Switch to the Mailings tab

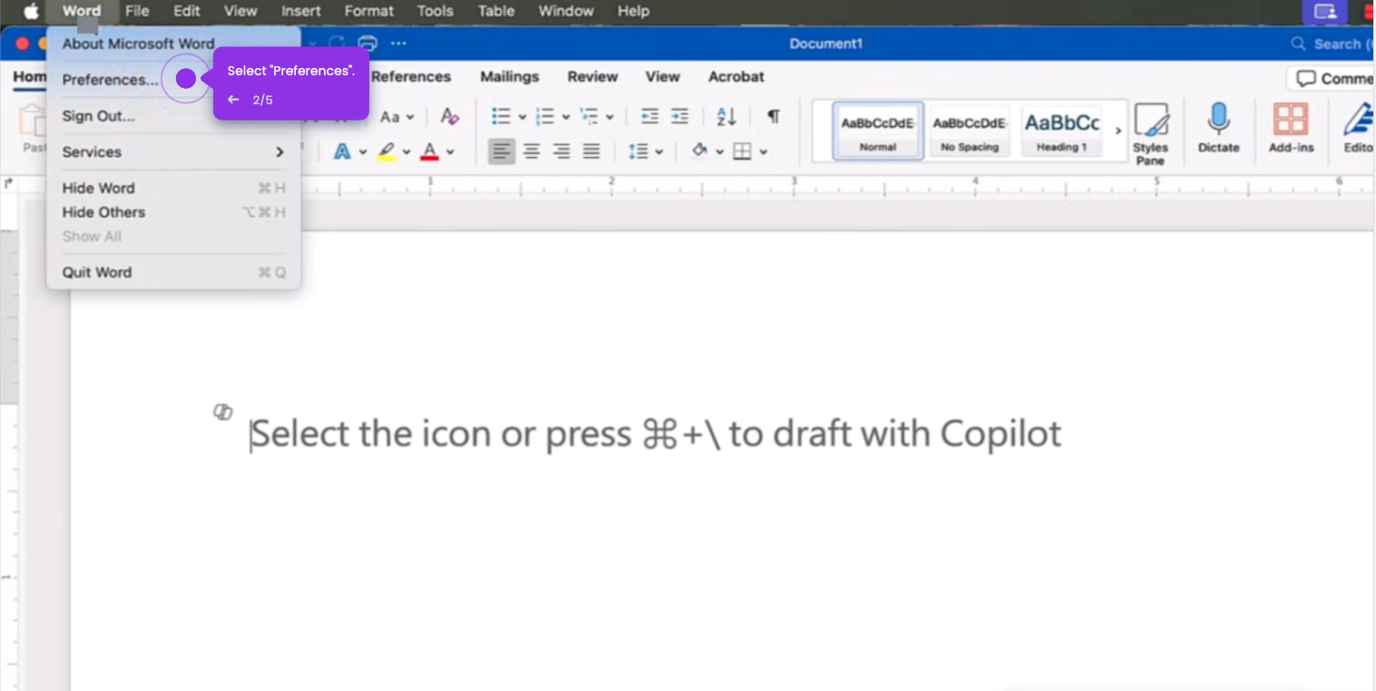509,77
